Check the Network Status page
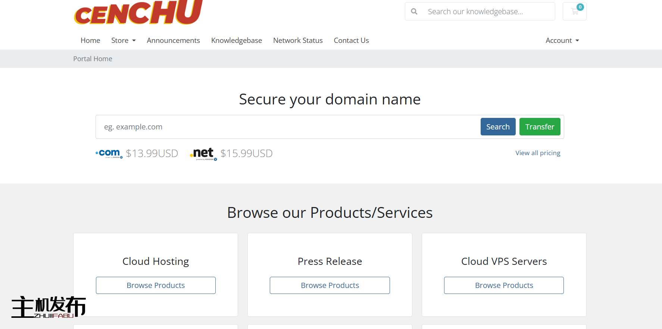This screenshot has width=662, height=329. click(x=298, y=40)
